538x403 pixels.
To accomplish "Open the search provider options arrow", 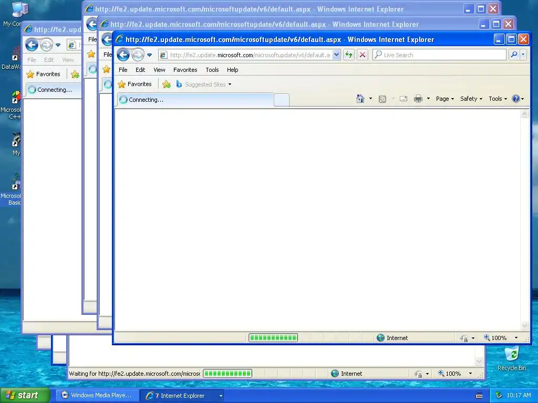I will (523, 55).
